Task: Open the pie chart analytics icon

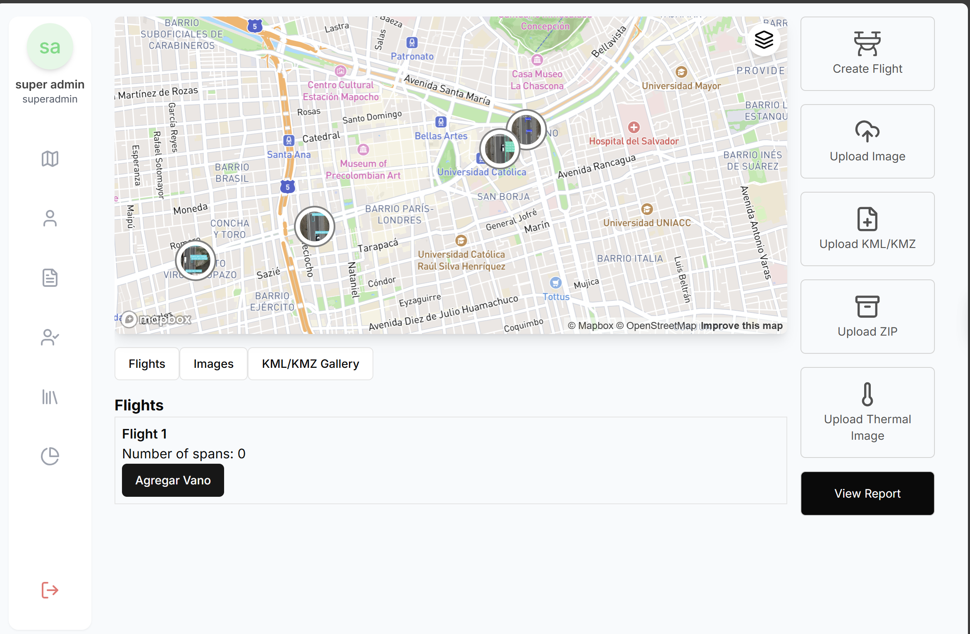Action: (x=50, y=456)
